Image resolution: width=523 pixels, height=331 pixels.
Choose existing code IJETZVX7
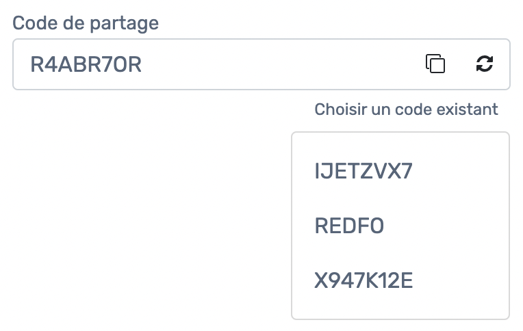click(363, 171)
